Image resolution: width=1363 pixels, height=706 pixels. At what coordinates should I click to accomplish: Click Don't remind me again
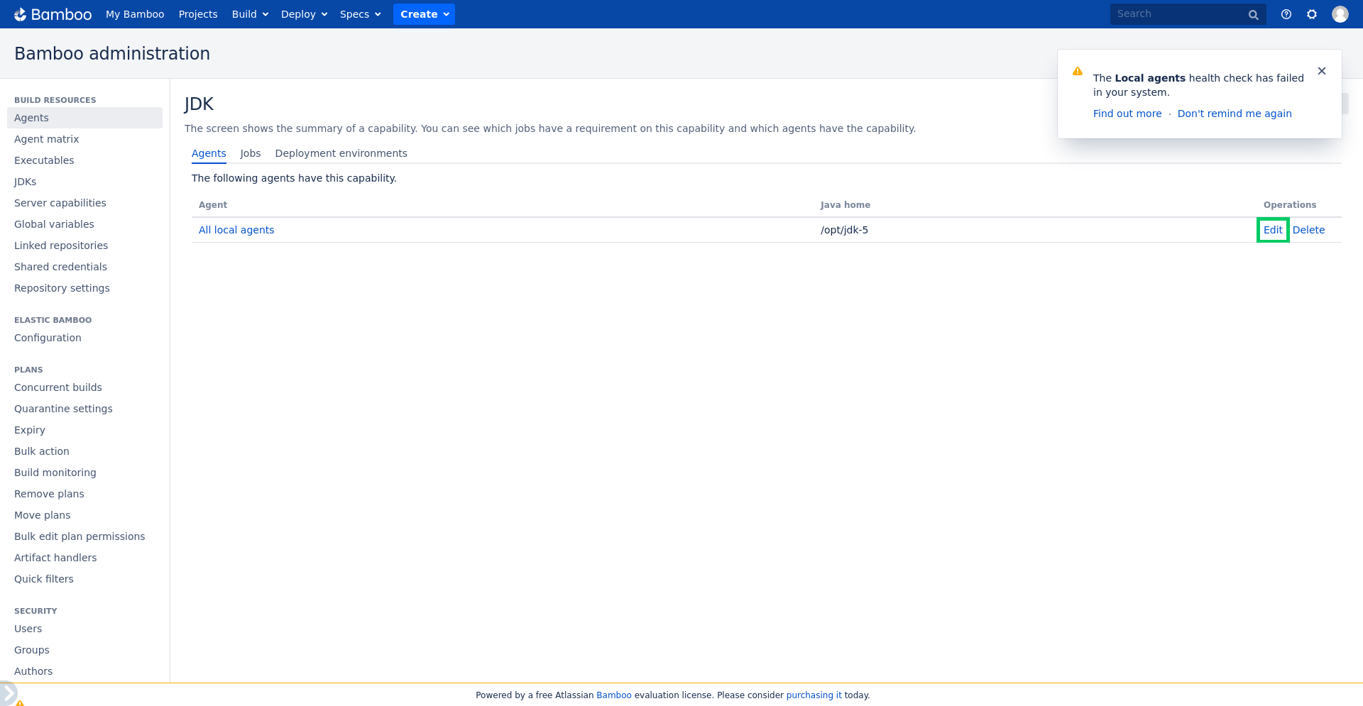pos(1235,114)
